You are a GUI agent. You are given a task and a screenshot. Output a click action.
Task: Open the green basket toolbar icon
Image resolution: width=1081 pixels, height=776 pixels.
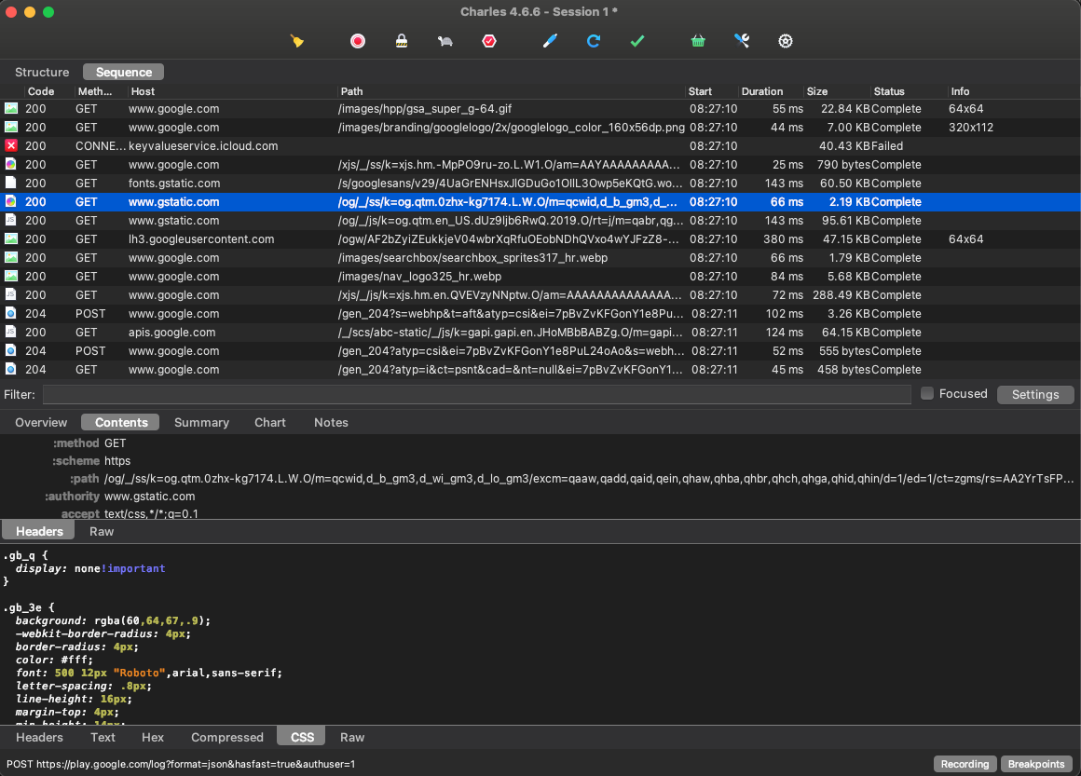tap(697, 41)
